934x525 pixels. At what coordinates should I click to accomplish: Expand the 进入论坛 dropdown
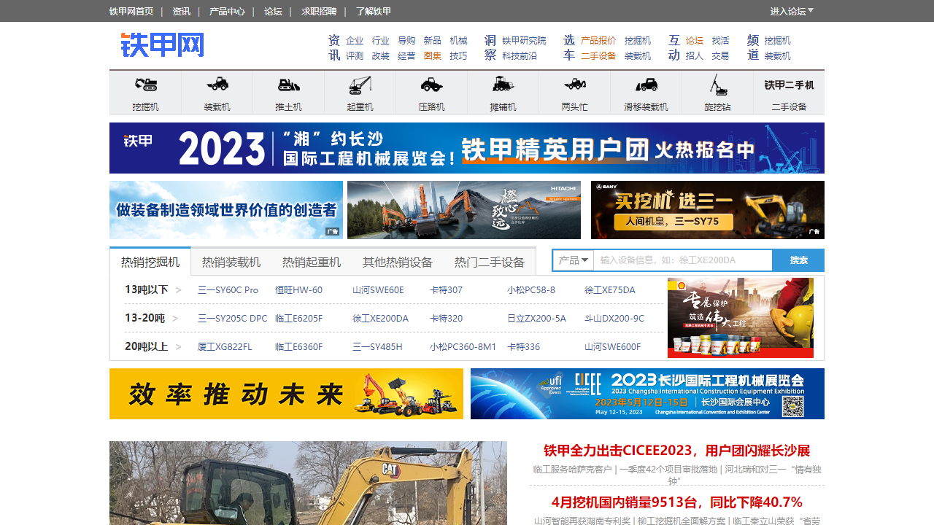[792, 11]
